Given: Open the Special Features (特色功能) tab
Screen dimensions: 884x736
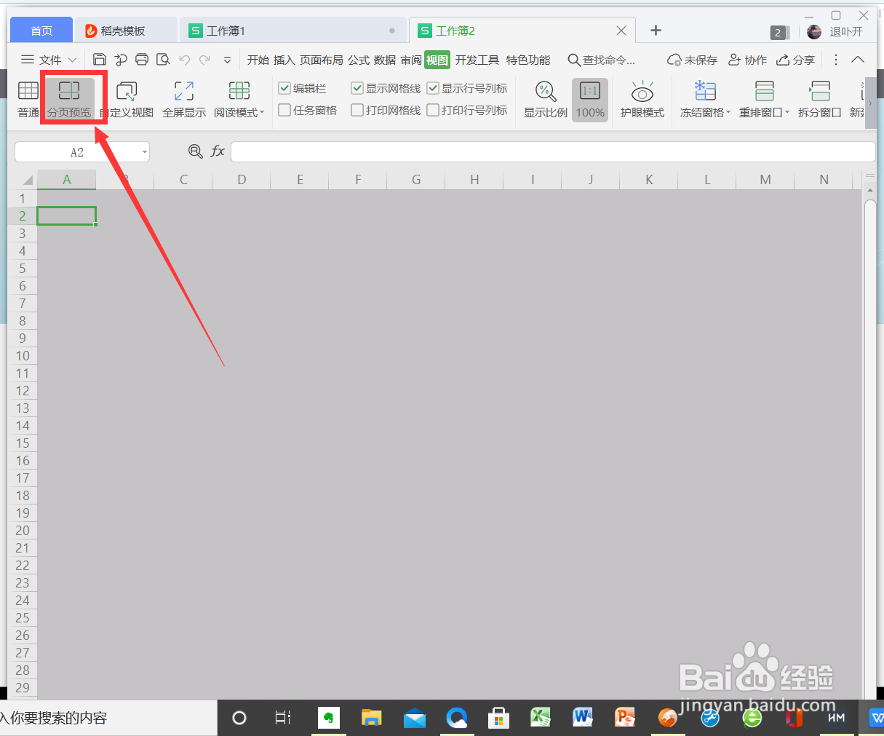Looking at the screenshot, I should 528,60.
